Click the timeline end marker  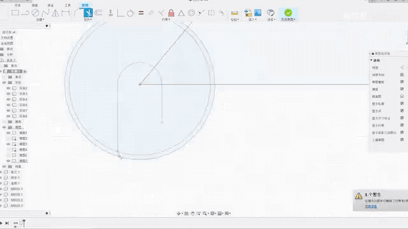24,223
